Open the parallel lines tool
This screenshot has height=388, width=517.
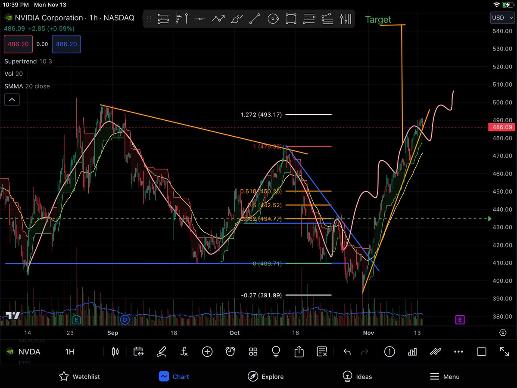309,19
